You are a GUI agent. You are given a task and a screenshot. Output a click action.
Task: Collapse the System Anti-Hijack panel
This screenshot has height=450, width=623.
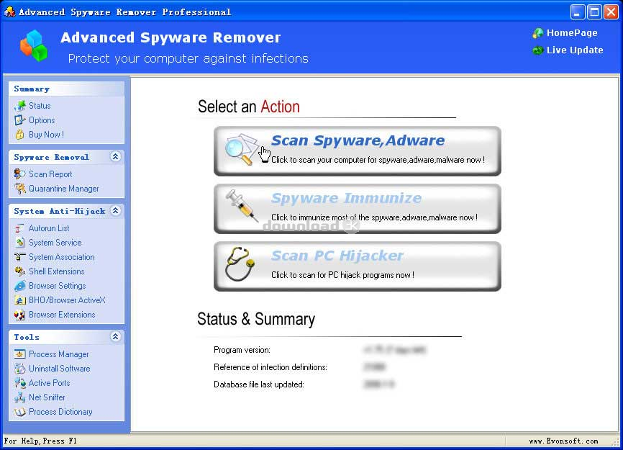click(115, 211)
